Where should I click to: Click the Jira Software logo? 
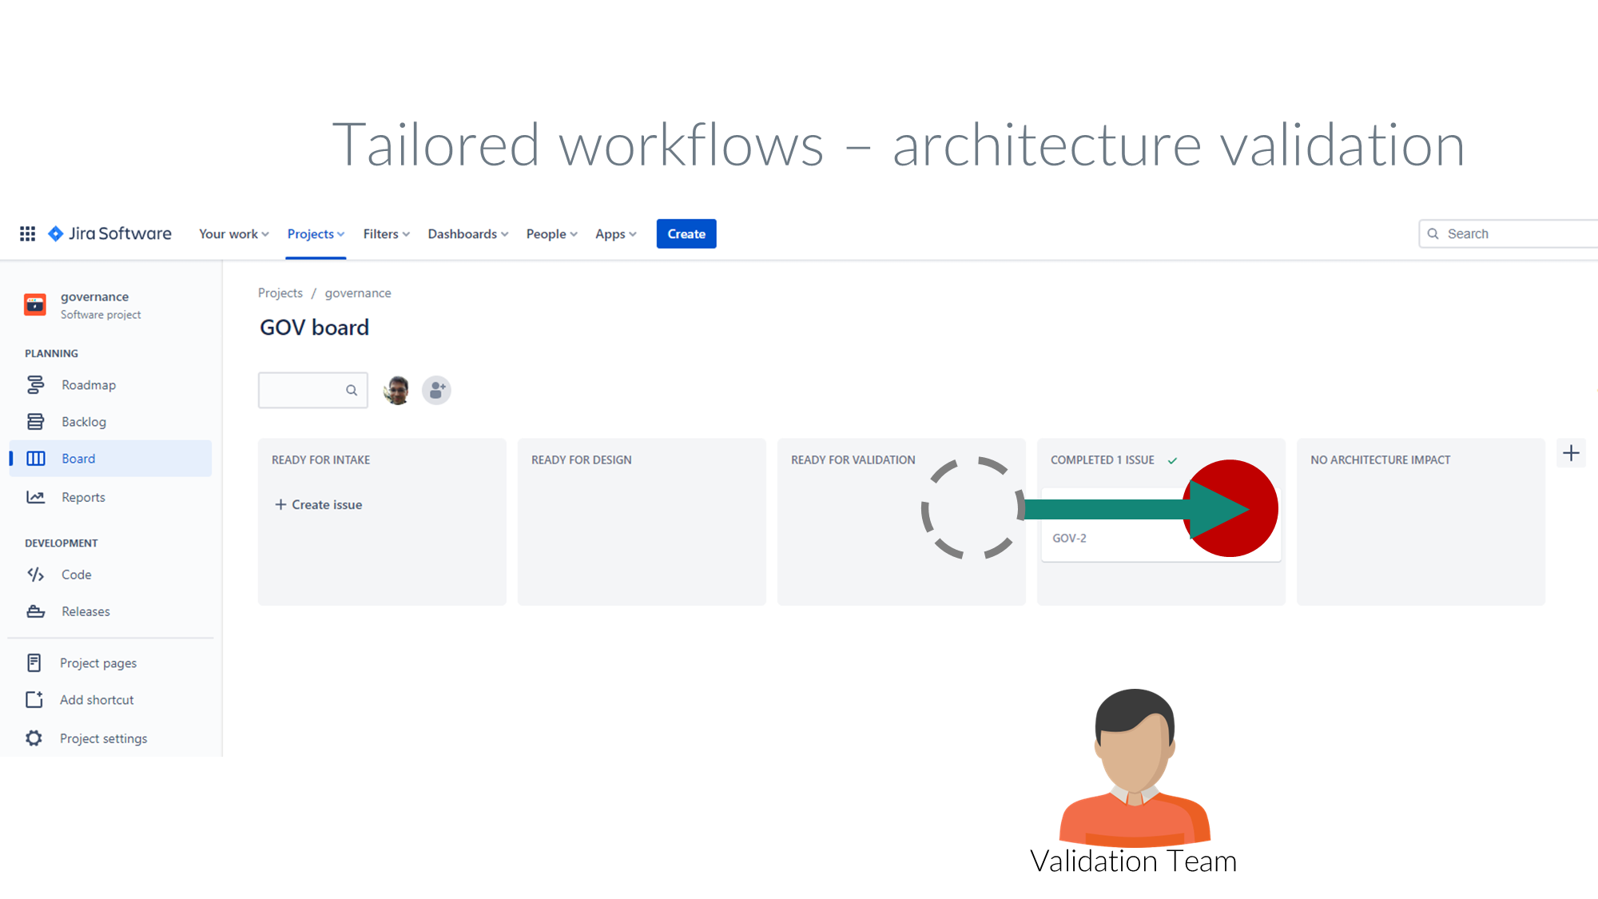[110, 233]
